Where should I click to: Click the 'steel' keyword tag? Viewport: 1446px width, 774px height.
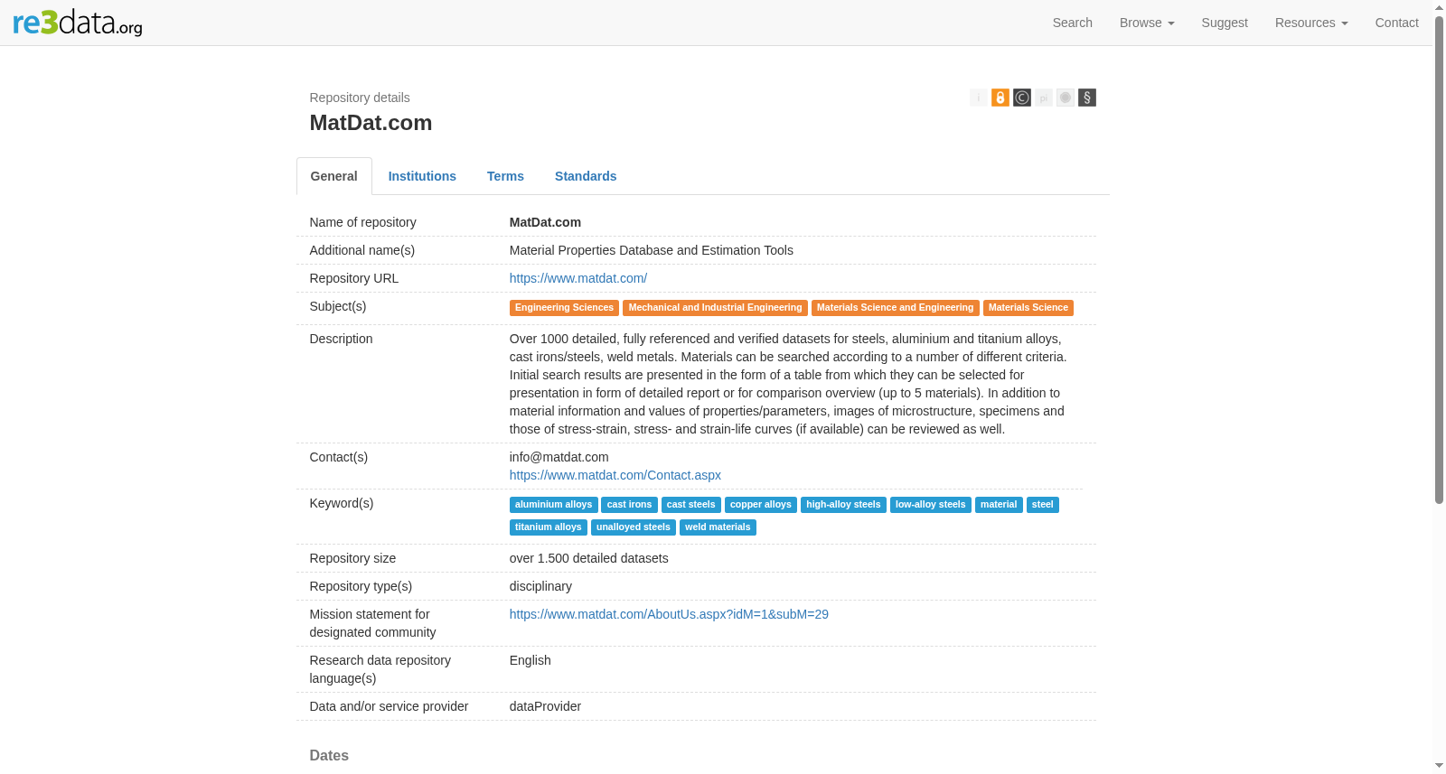tap(1043, 505)
